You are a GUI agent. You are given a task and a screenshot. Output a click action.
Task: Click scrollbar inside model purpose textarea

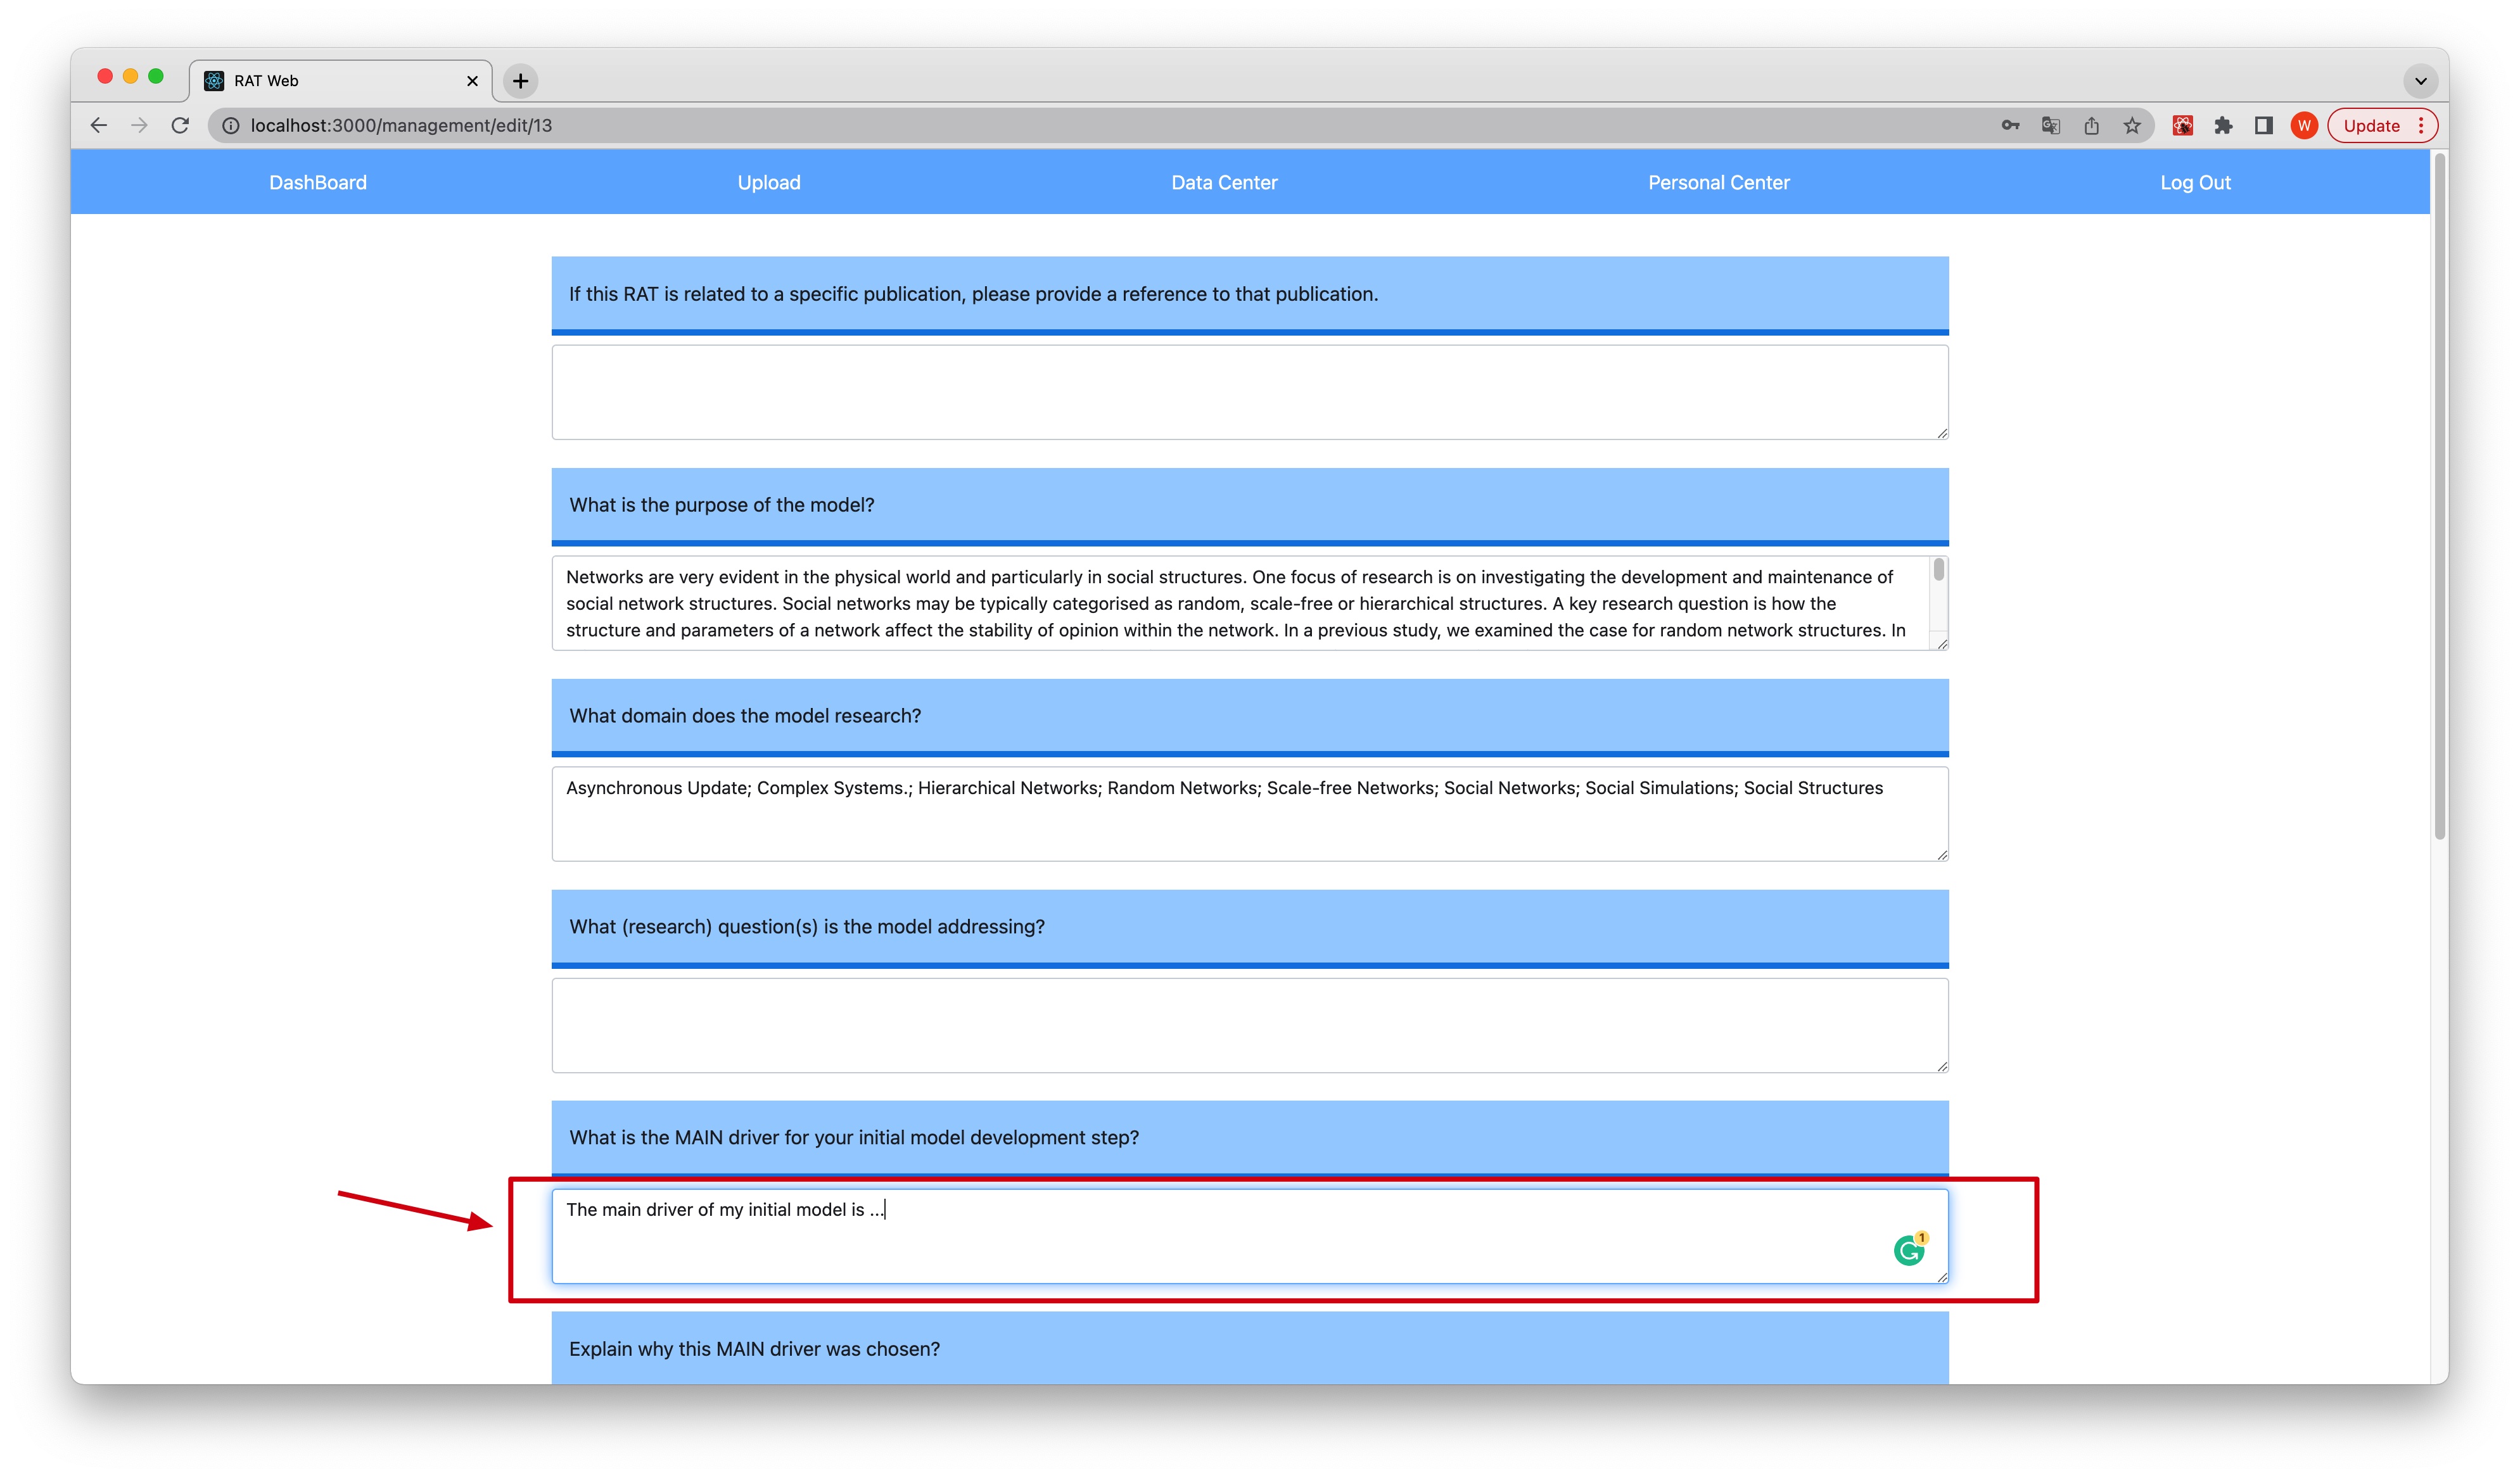1938,571
